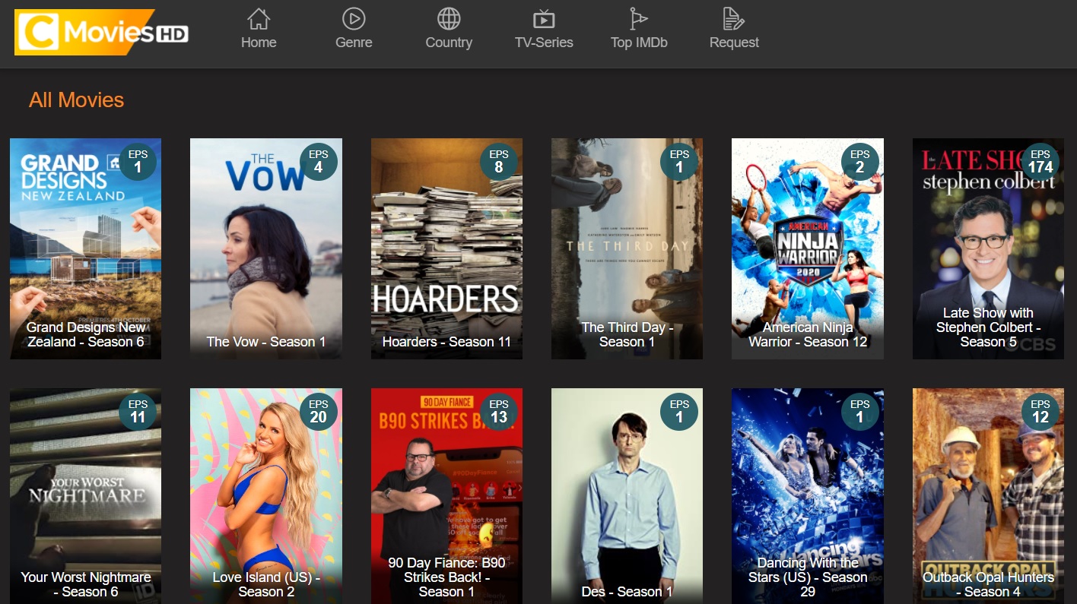Click the Country globe icon
This screenshot has width=1077, height=604.
449,18
